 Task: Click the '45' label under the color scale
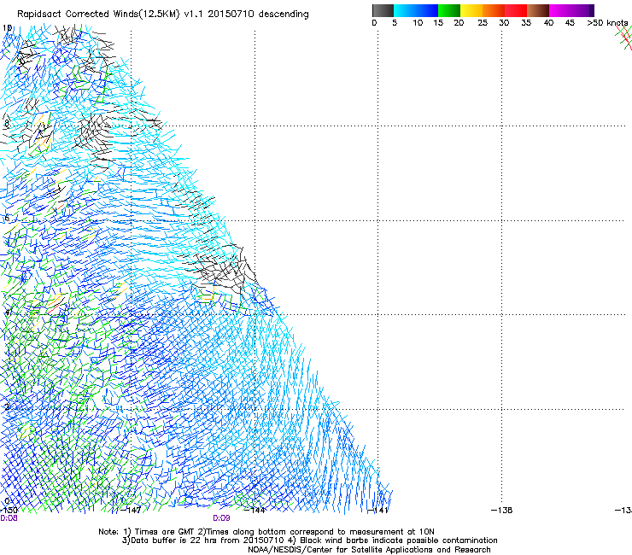click(570, 23)
